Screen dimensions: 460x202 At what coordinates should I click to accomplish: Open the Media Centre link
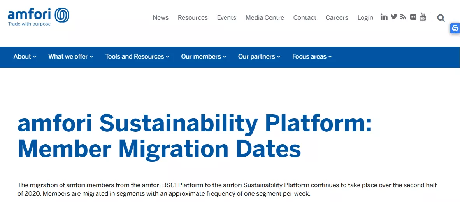pos(265,17)
